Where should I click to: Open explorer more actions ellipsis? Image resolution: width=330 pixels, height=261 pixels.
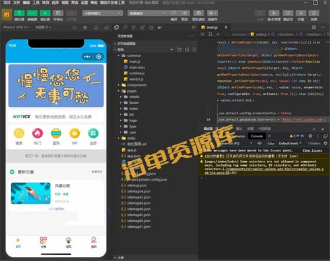click(x=191, y=36)
